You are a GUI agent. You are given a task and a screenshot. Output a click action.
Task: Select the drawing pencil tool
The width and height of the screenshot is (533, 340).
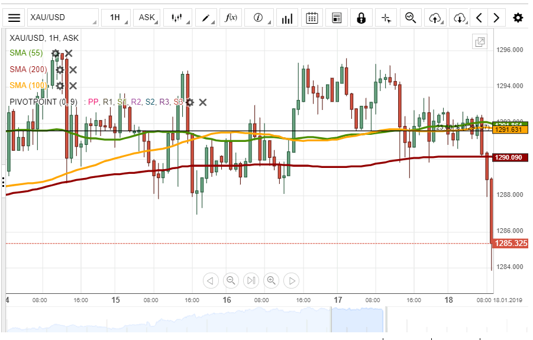(206, 18)
